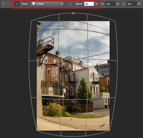Click the H horizontal distortion field
This screenshot has width=143, height=138.
coord(110,4)
